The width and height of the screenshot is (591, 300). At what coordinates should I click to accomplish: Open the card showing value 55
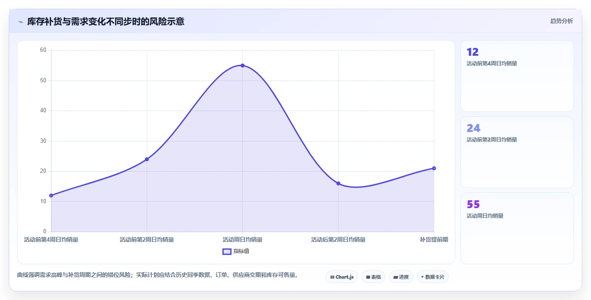(x=517, y=229)
